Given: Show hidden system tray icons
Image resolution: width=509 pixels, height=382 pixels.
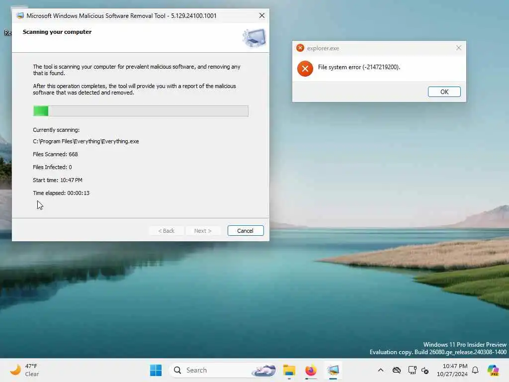Looking at the screenshot, I should pyautogui.click(x=381, y=370).
